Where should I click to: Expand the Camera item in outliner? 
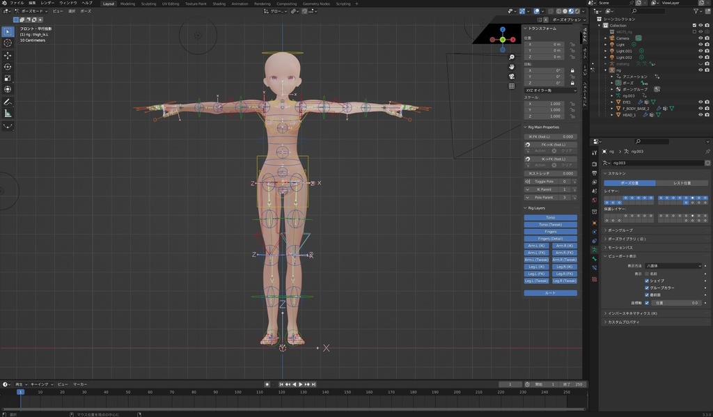click(606, 38)
